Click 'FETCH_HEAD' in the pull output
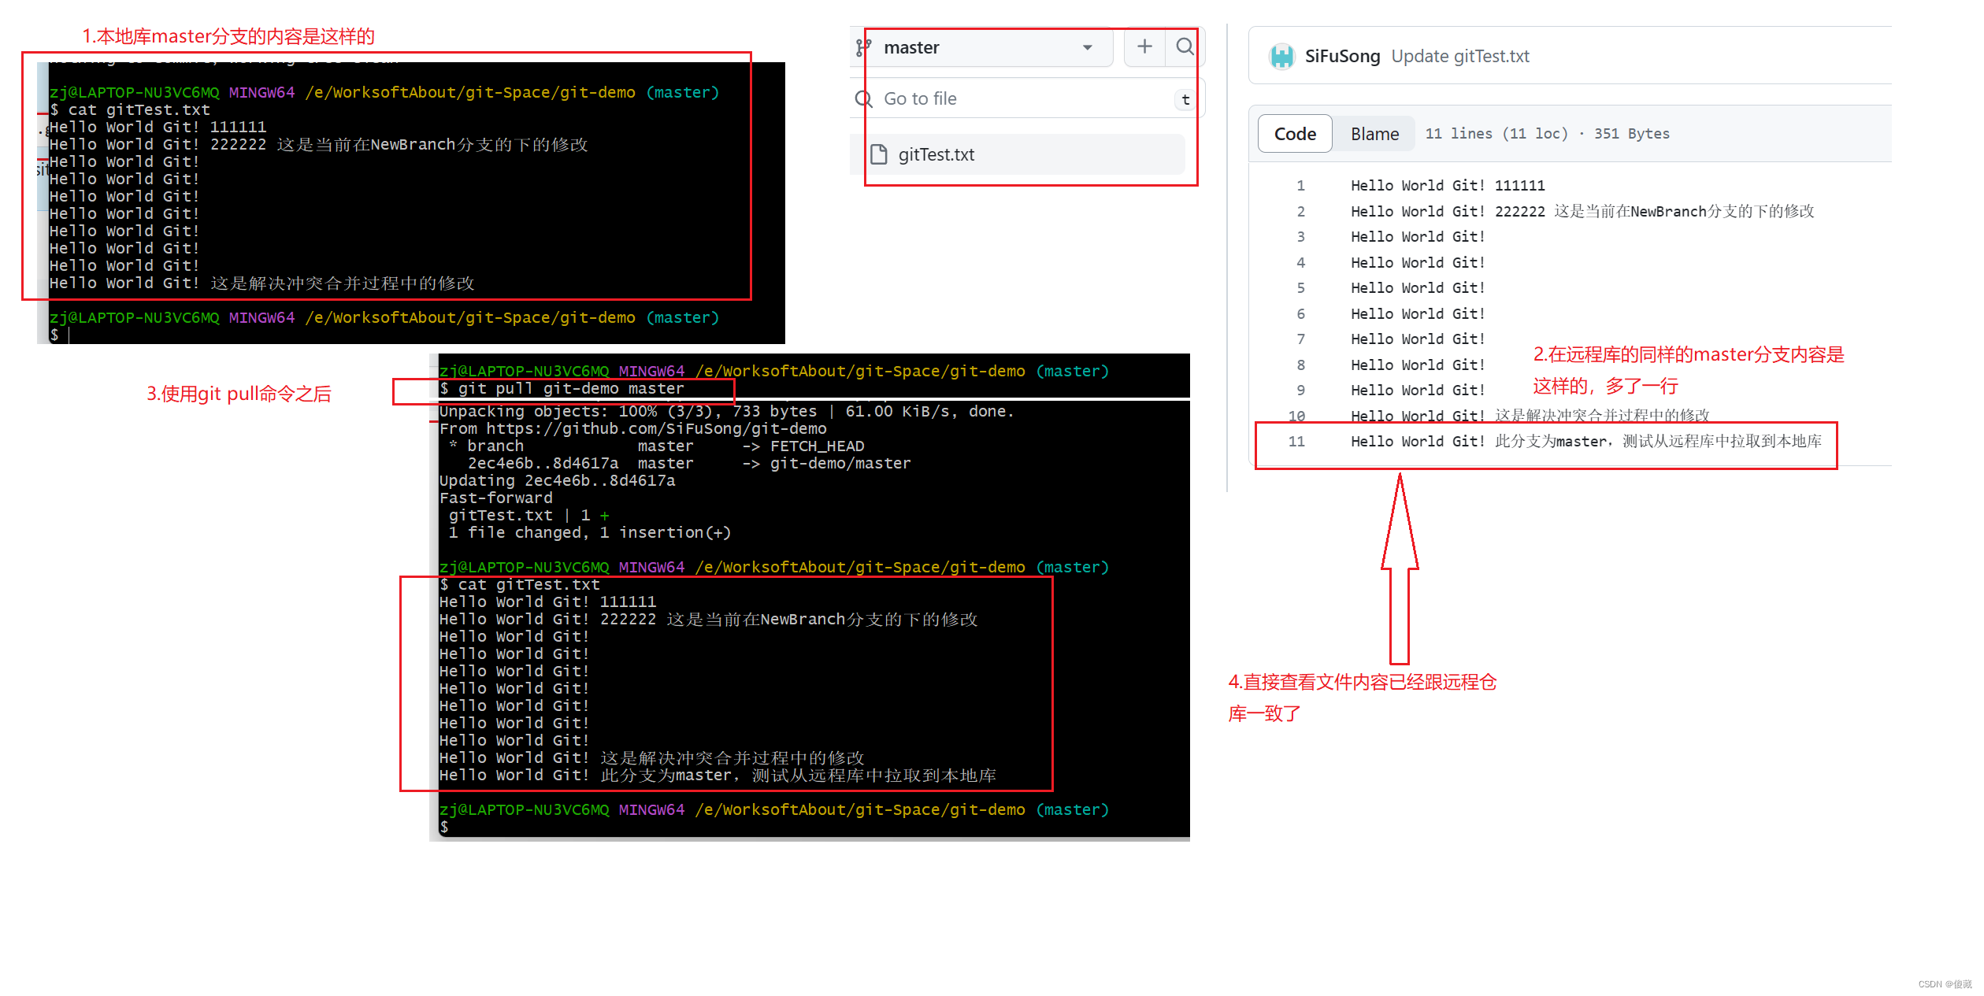The width and height of the screenshot is (1984, 996). 817,446
